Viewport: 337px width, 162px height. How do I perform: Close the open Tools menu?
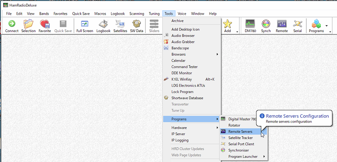tap(169, 13)
